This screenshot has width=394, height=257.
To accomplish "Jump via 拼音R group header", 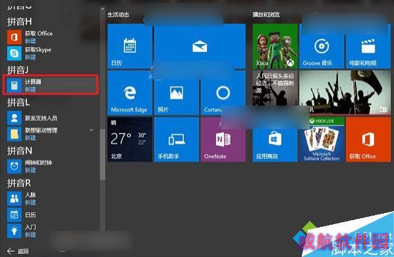I will pos(19,183).
